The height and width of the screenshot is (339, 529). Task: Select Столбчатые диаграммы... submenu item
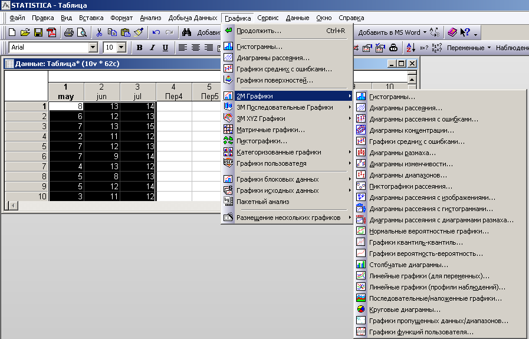pos(440,265)
